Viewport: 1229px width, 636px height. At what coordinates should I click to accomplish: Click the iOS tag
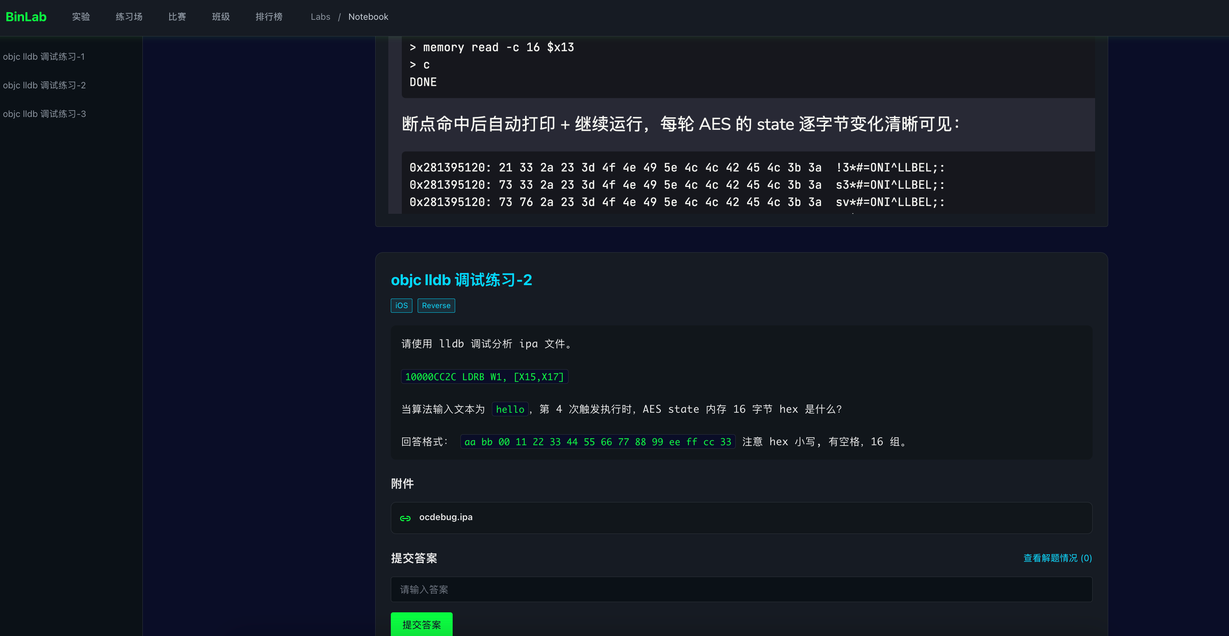pyautogui.click(x=401, y=305)
